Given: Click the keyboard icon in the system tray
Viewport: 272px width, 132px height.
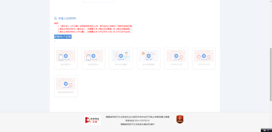Looking at the screenshot, I should click(264, 130).
